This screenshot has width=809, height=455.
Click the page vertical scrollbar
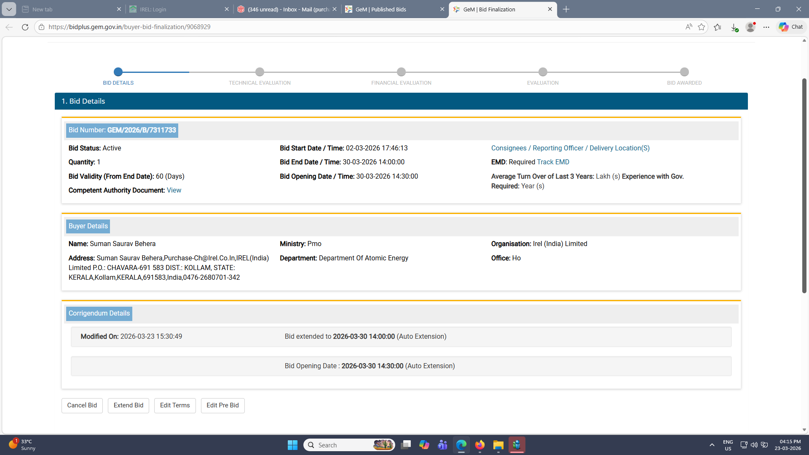(804, 185)
